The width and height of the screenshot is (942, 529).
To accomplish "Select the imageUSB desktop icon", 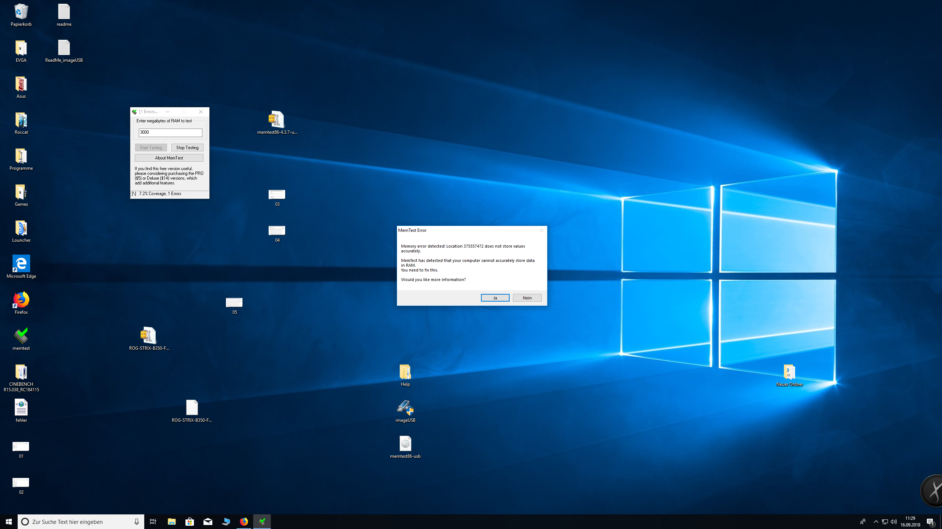I will tap(405, 408).
